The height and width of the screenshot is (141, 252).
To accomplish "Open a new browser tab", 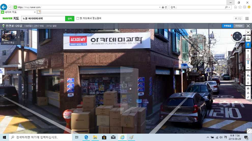I will [39, 12].
